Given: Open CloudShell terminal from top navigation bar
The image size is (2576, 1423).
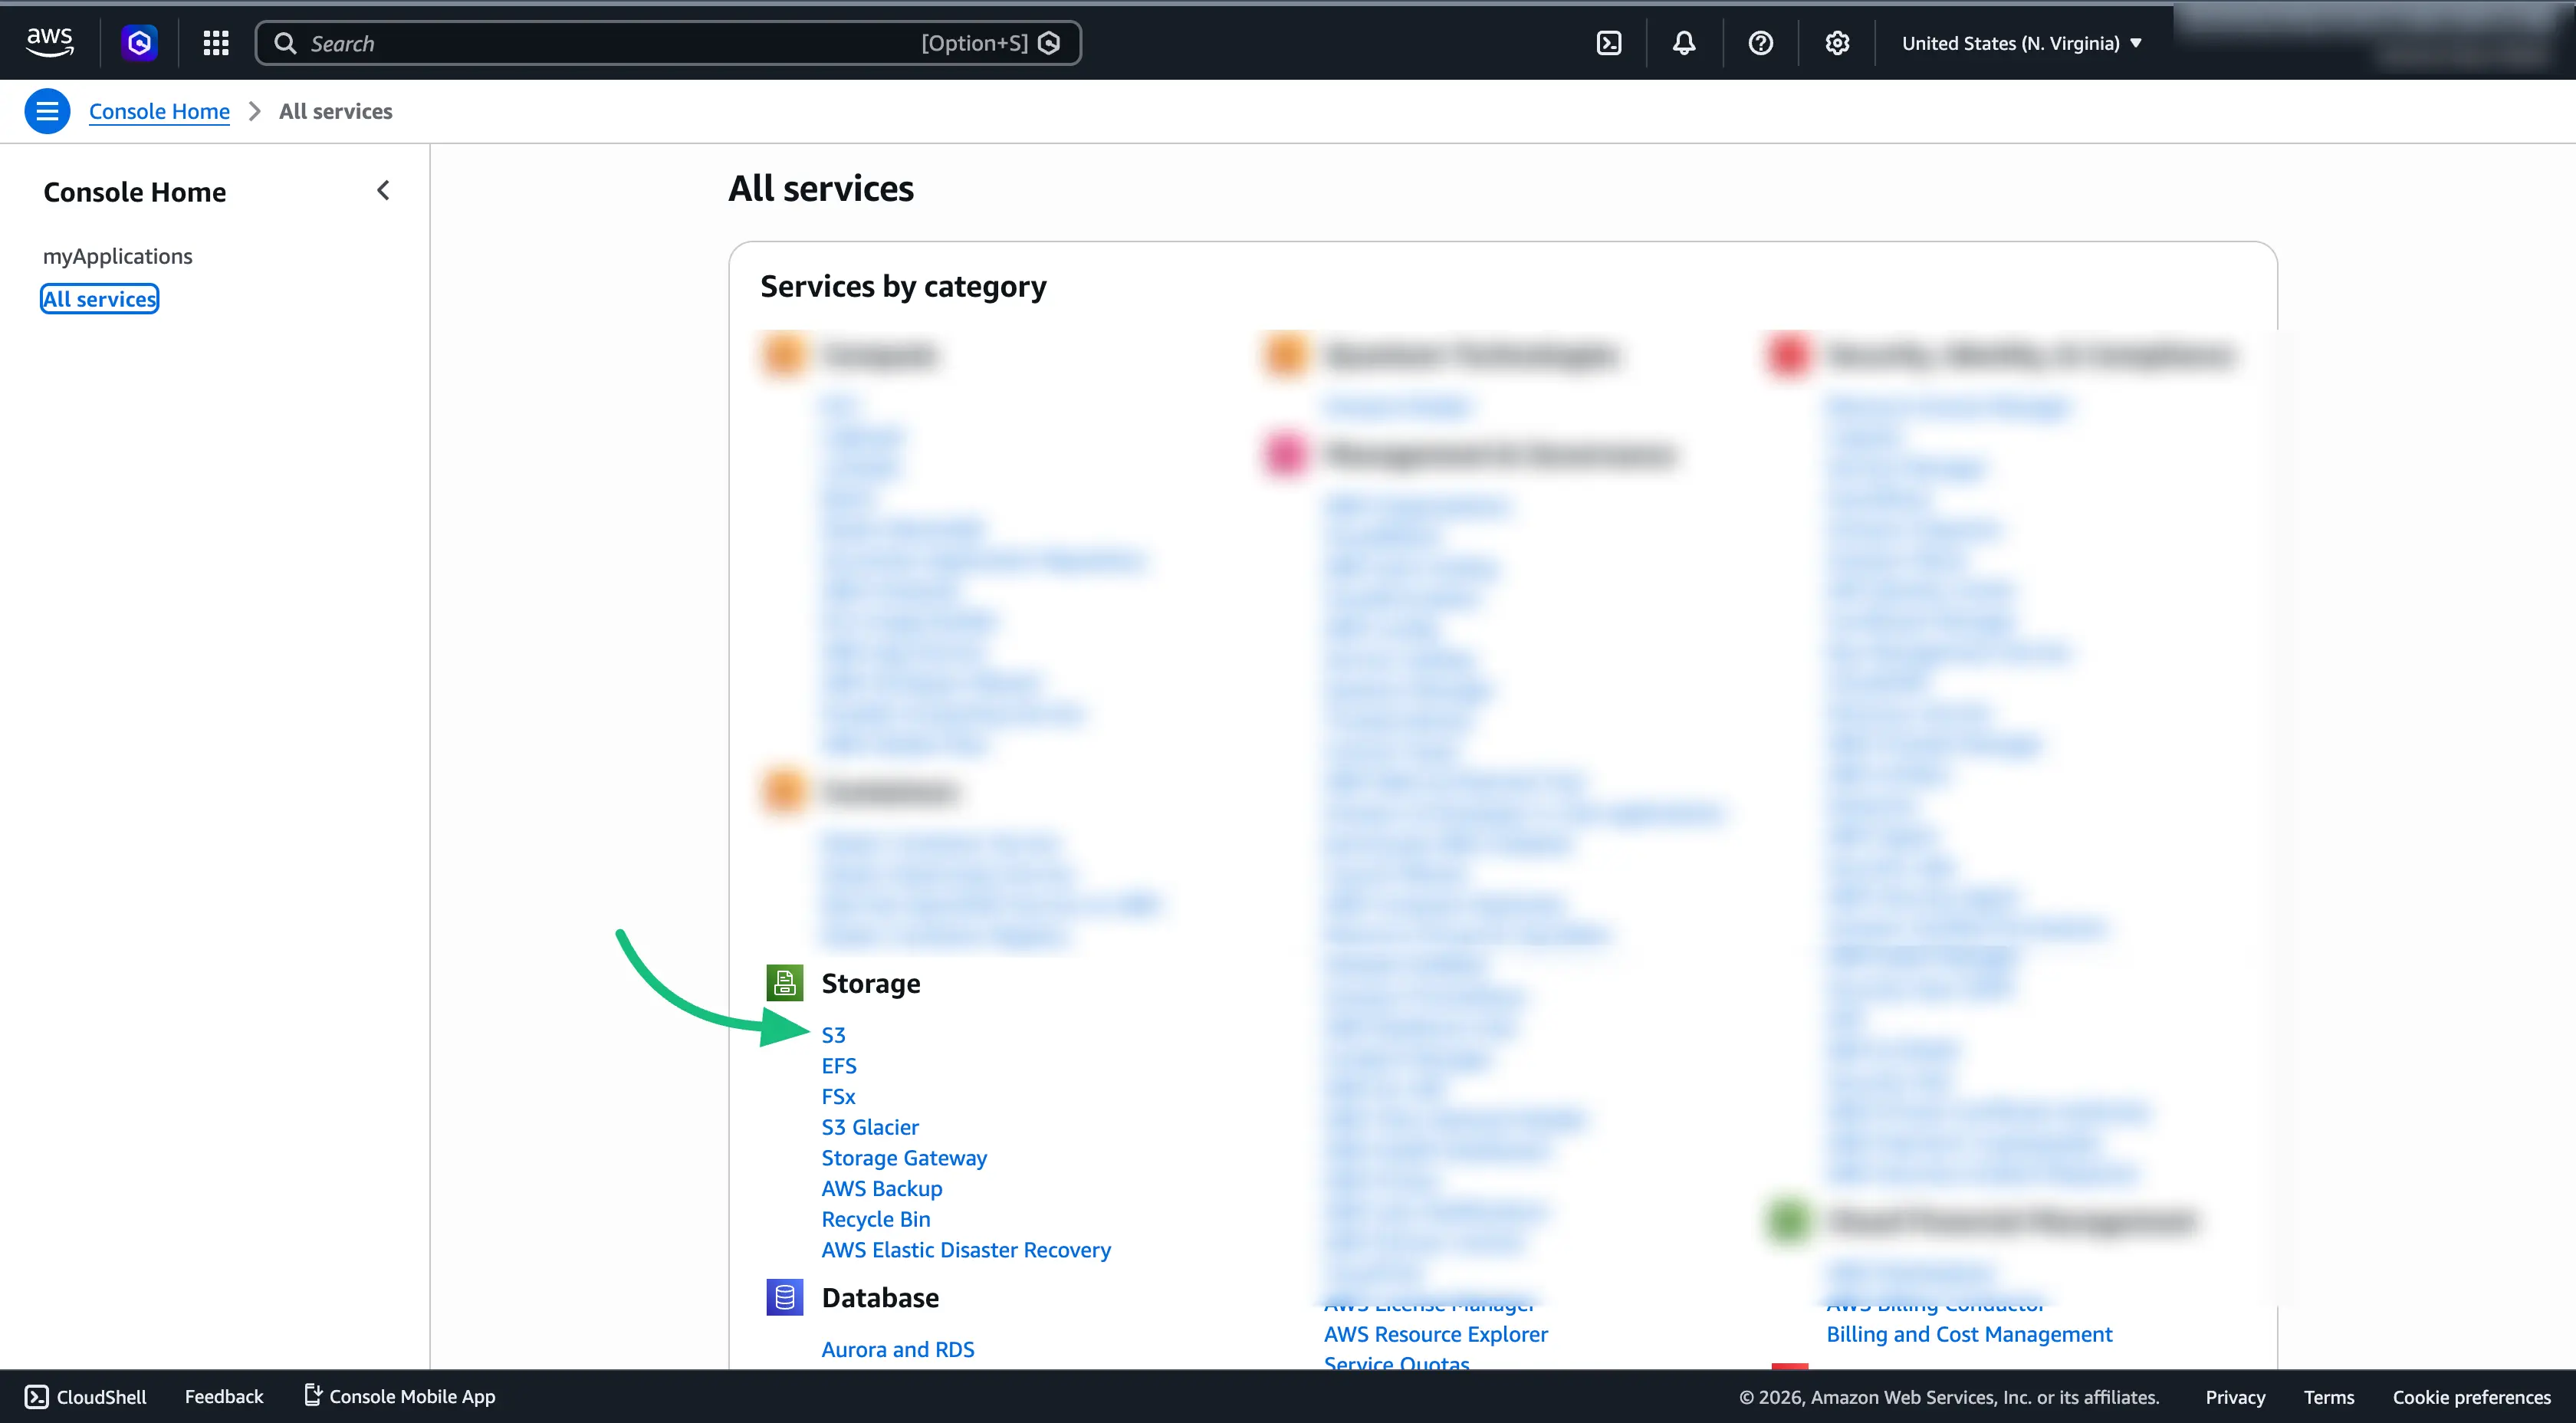Looking at the screenshot, I should pos(1609,43).
